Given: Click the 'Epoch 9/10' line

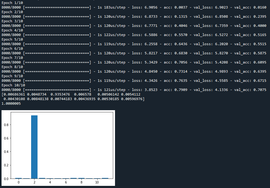Looking at the screenshot, I should [12, 76].
